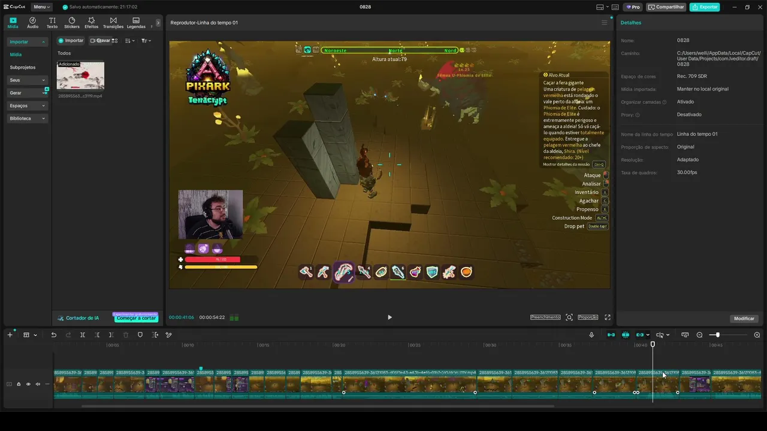Switch to the Texto tab
The image size is (767, 431).
pos(52,23)
